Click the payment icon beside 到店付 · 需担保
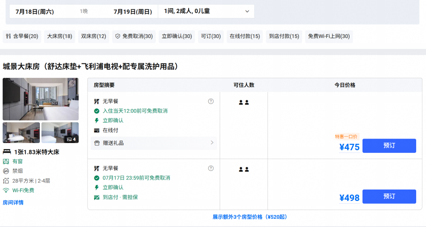 point(97,197)
